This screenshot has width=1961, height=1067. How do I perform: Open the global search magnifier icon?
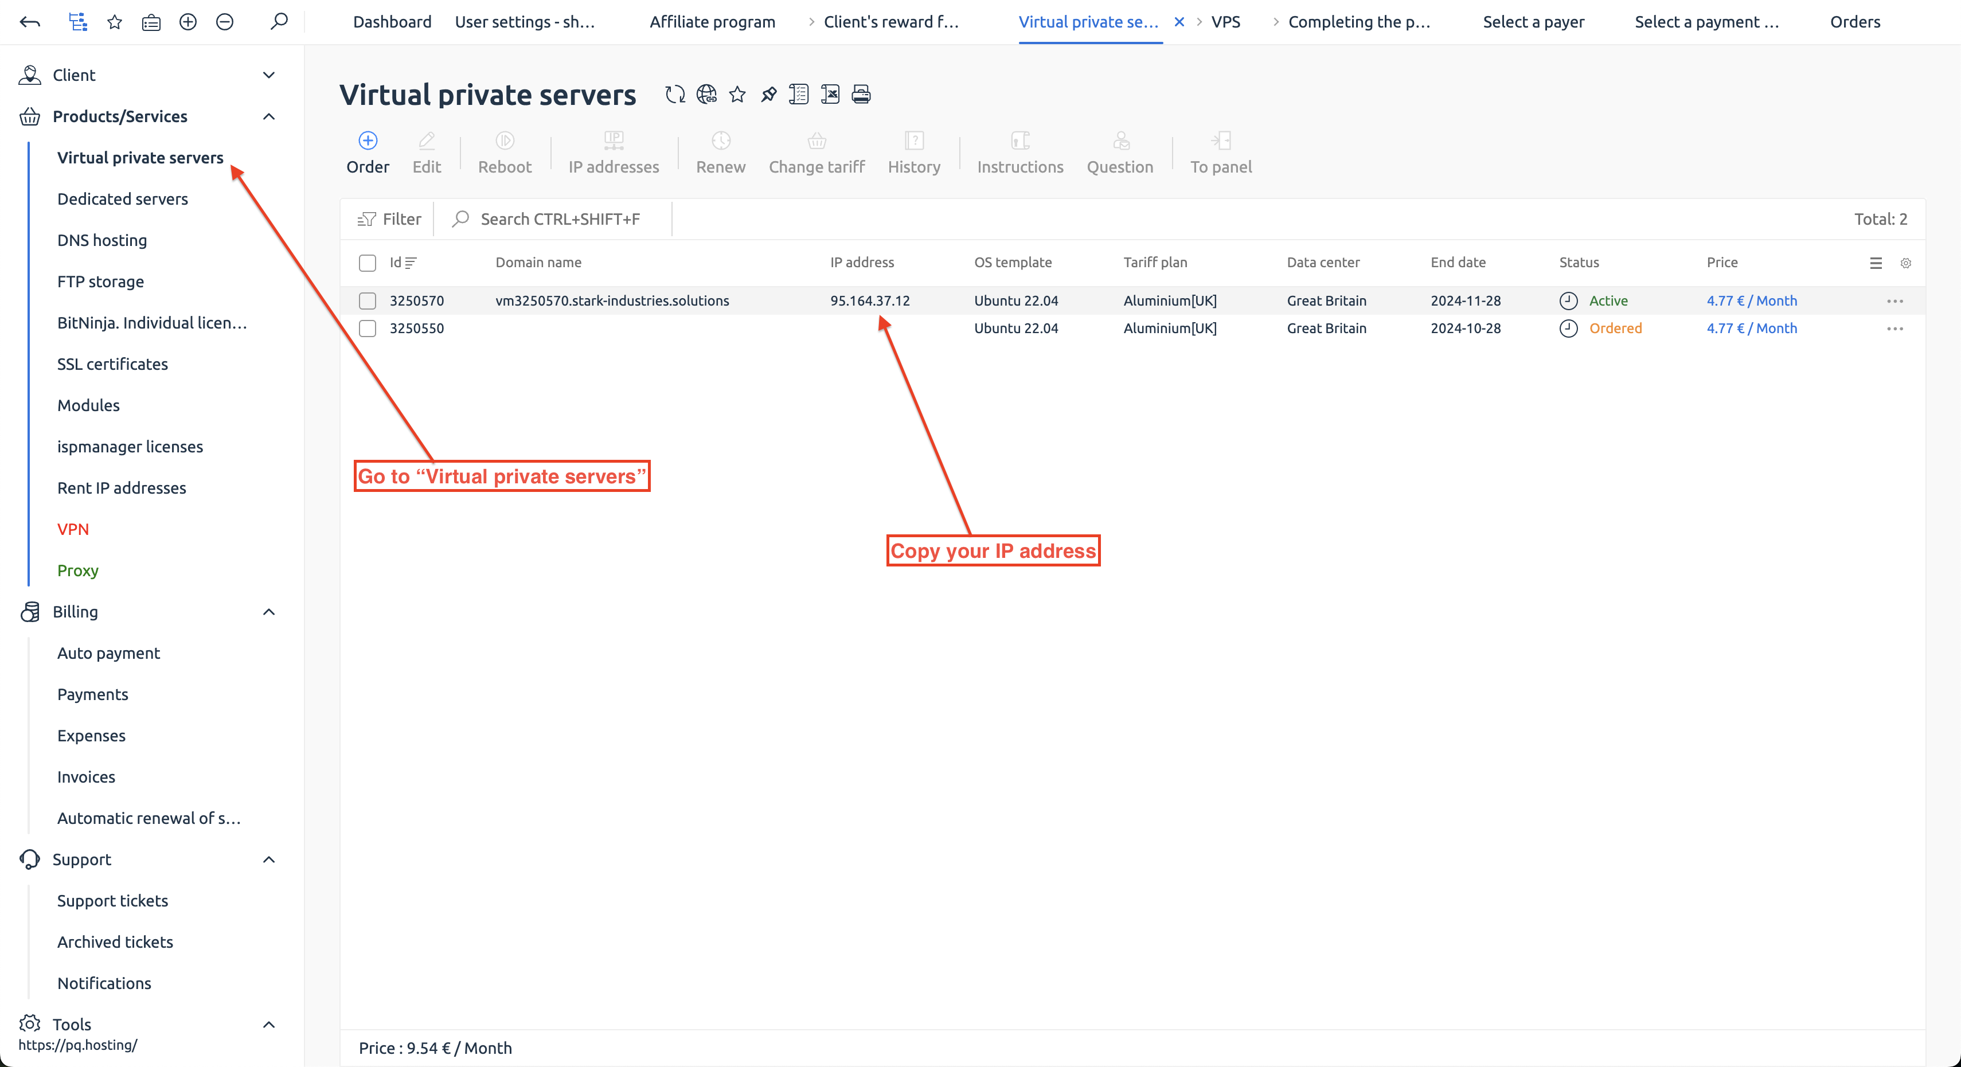click(279, 21)
